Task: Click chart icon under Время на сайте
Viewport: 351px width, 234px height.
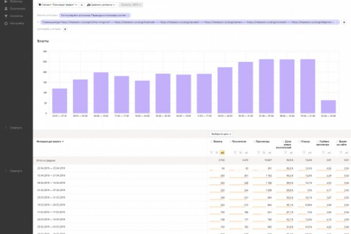Action: pos(347,153)
